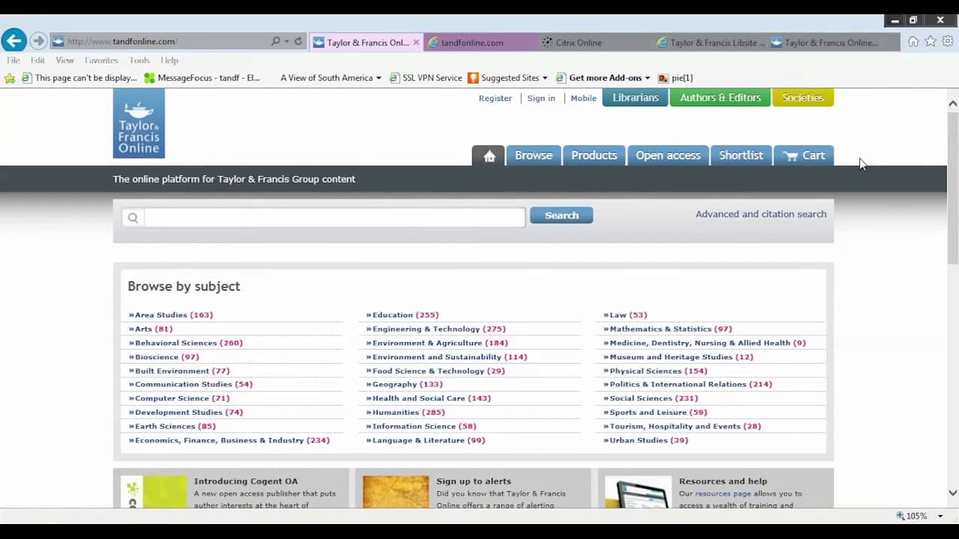Click the Sign in link
This screenshot has height=539, width=959.
click(x=541, y=98)
